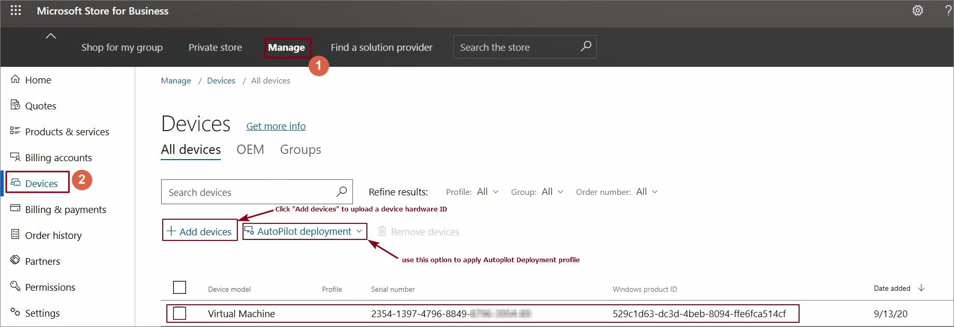This screenshot has width=954, height=327.
Task: Click the product ID 529c1d63-dc3d-4beb cell
Action: tap(699, 314)
